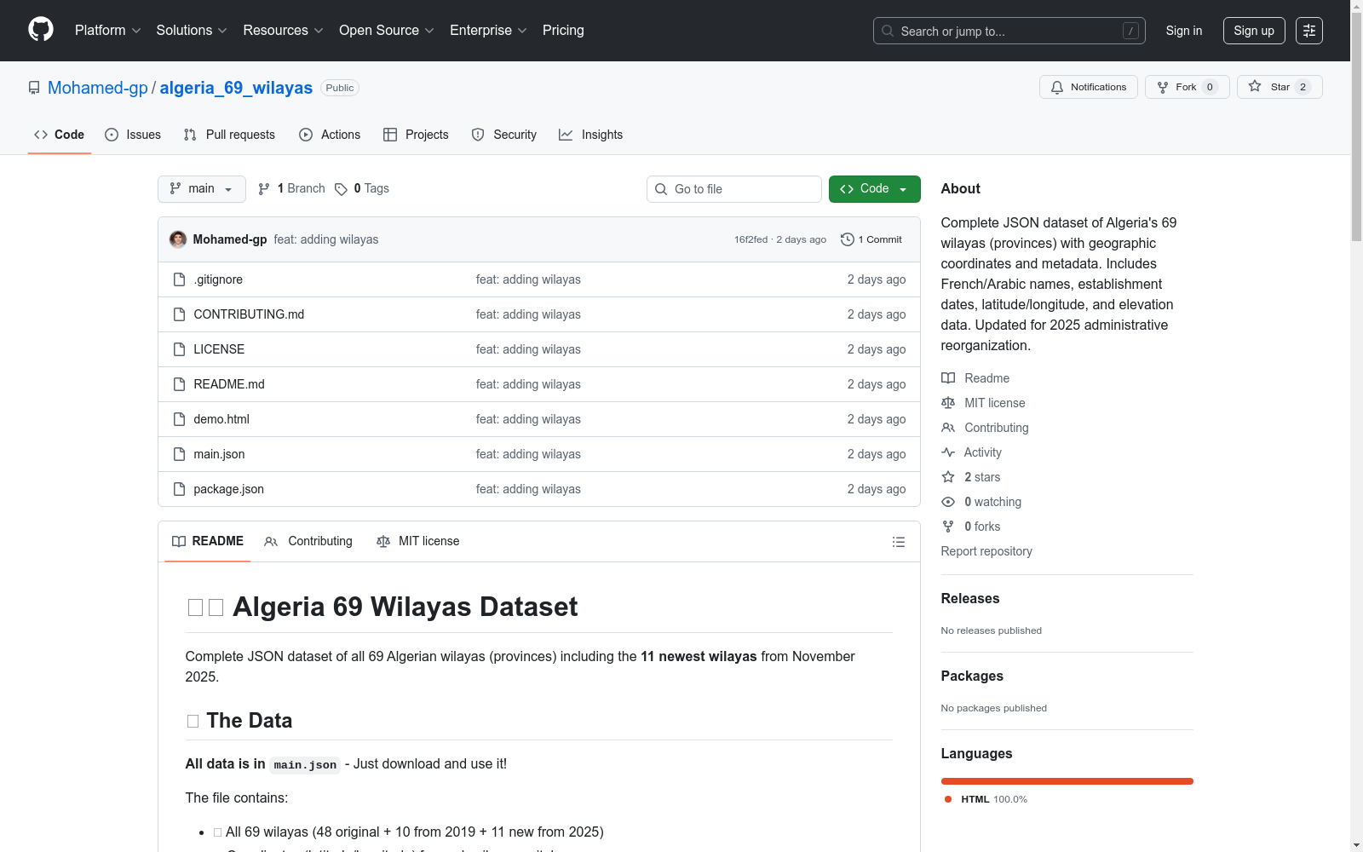Focus the Search or jump to field
Screen dimensions: 1363x852
click(1009, 31)
